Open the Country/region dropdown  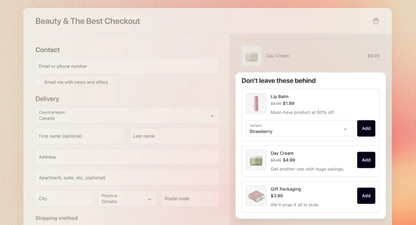point(127,115)
